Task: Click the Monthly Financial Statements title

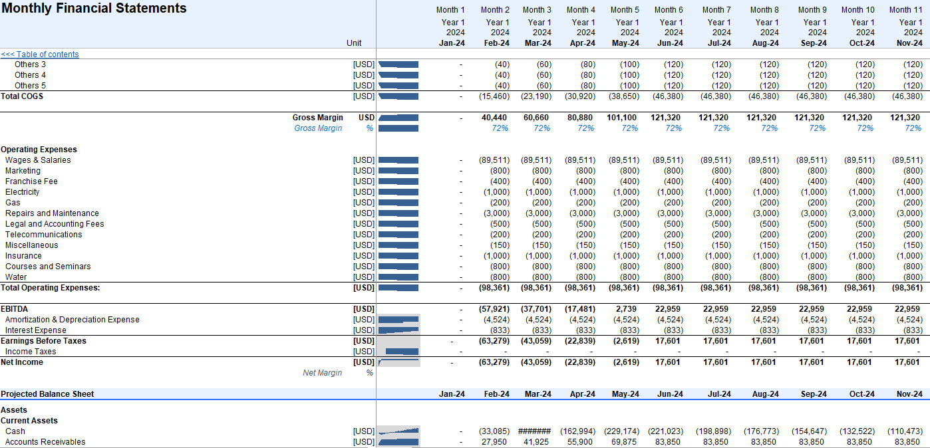Action: (94, 9)
